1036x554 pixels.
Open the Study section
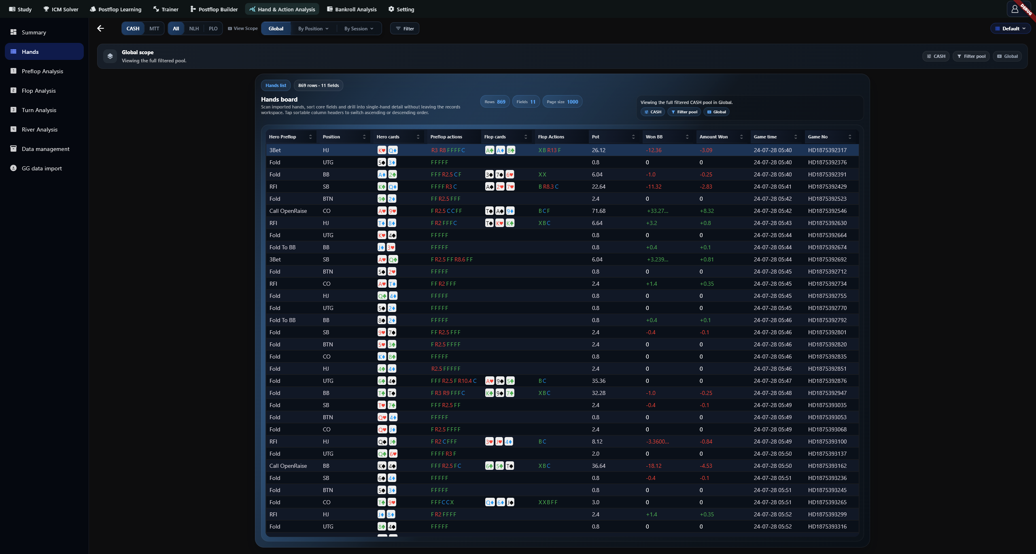[x=20, y=9]
